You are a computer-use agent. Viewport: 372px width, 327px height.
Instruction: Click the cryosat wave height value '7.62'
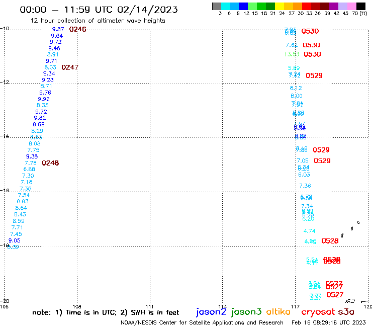(x=292, y=45)
